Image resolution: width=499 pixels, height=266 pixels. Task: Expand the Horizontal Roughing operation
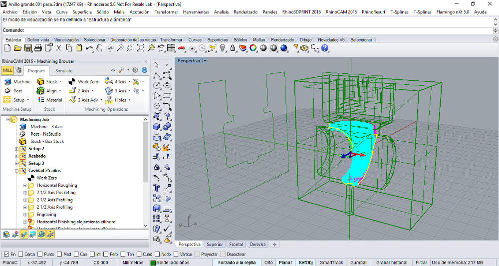(x=25, y=185)
